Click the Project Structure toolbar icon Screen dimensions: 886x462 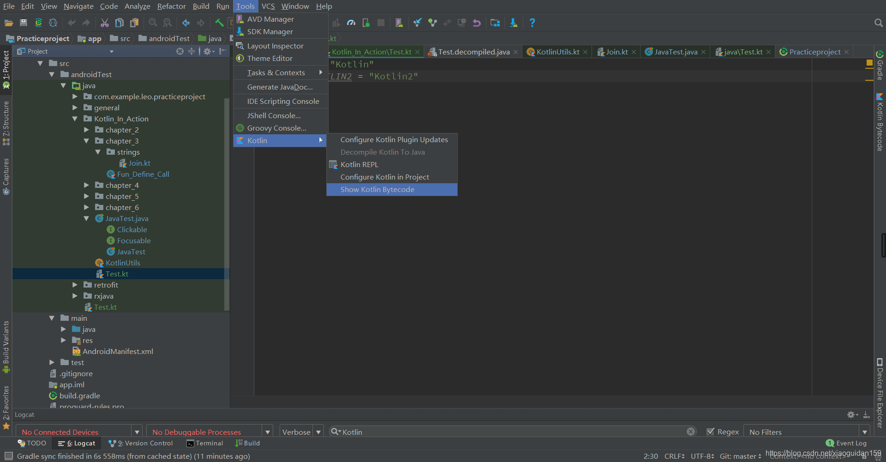pos(495,23)
